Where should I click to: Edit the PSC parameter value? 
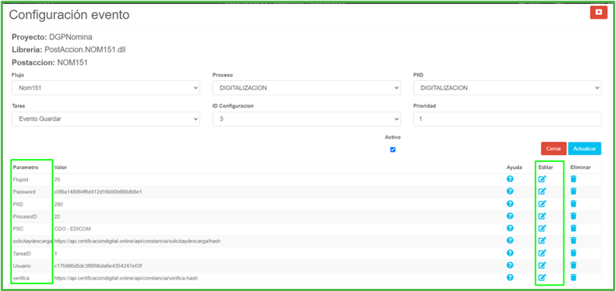click(542, 228)
